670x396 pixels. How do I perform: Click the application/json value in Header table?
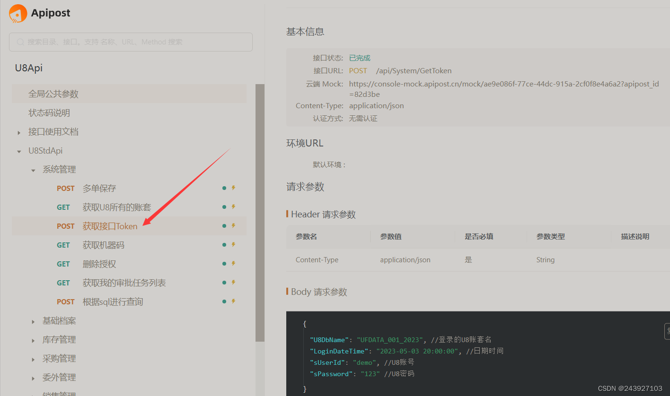coord(406,260)
